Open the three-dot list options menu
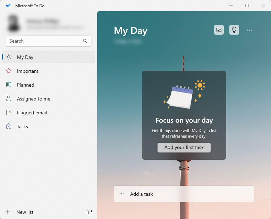Viewport: 271px width, 219px height. point(249,30)
